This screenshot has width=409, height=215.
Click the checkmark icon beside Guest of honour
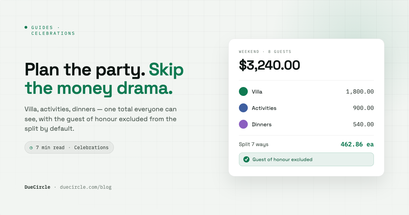click(246, 159)
